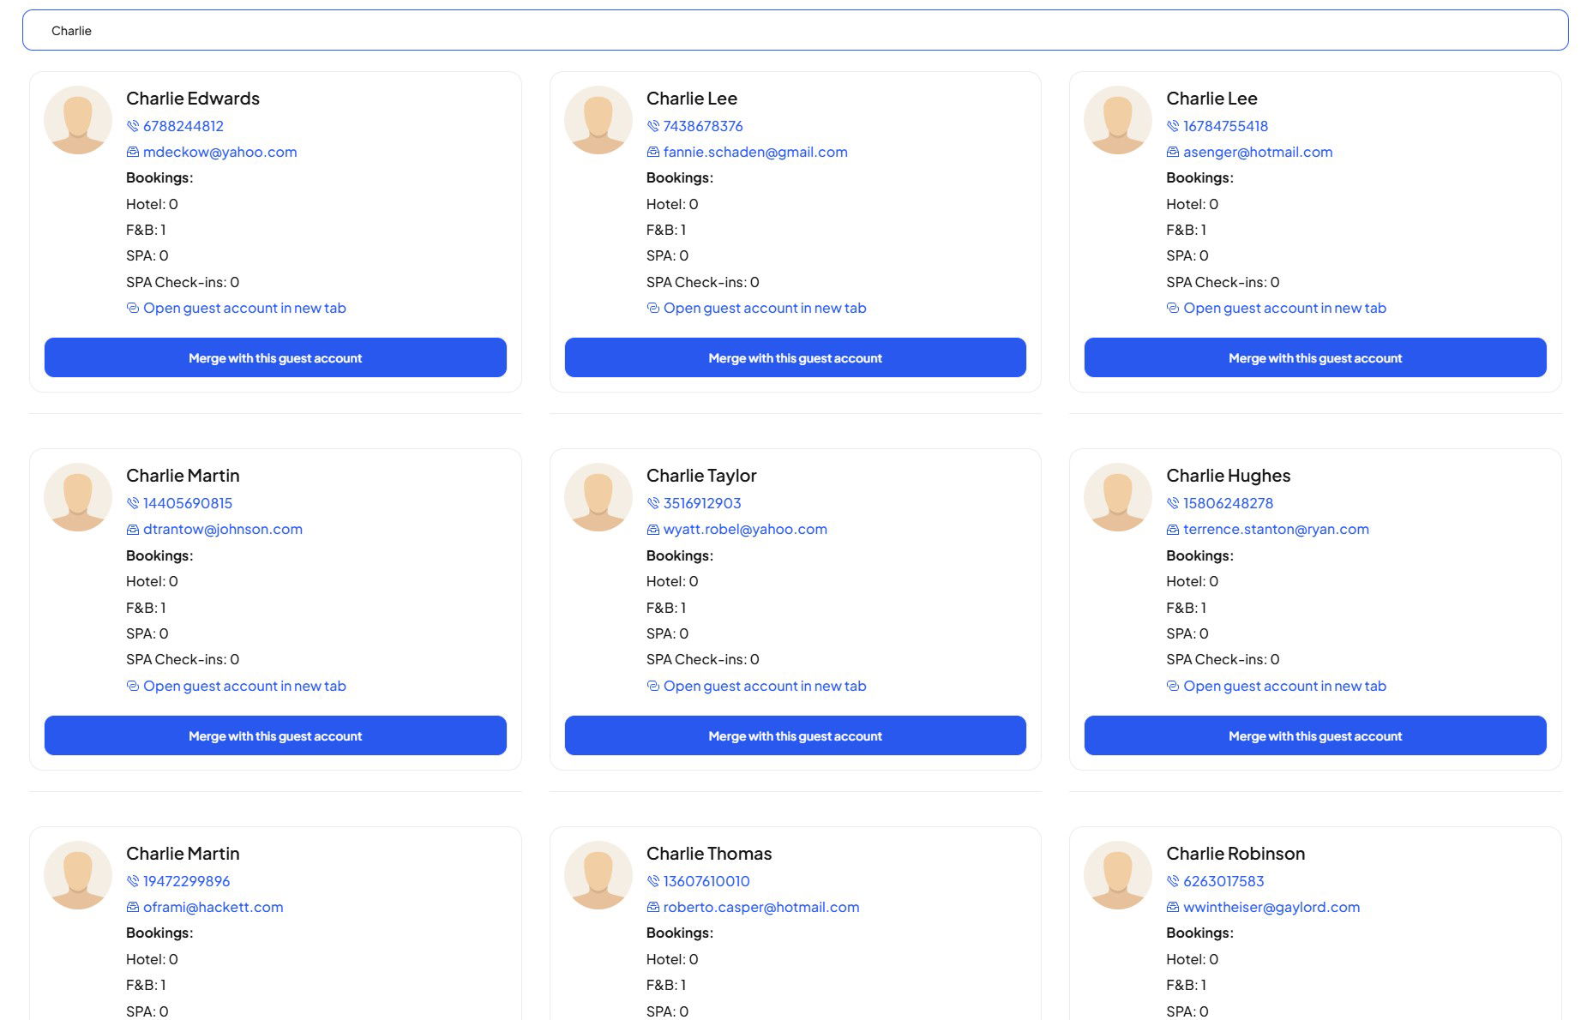Click the phone icon beside 19472299896

point(133,881)
